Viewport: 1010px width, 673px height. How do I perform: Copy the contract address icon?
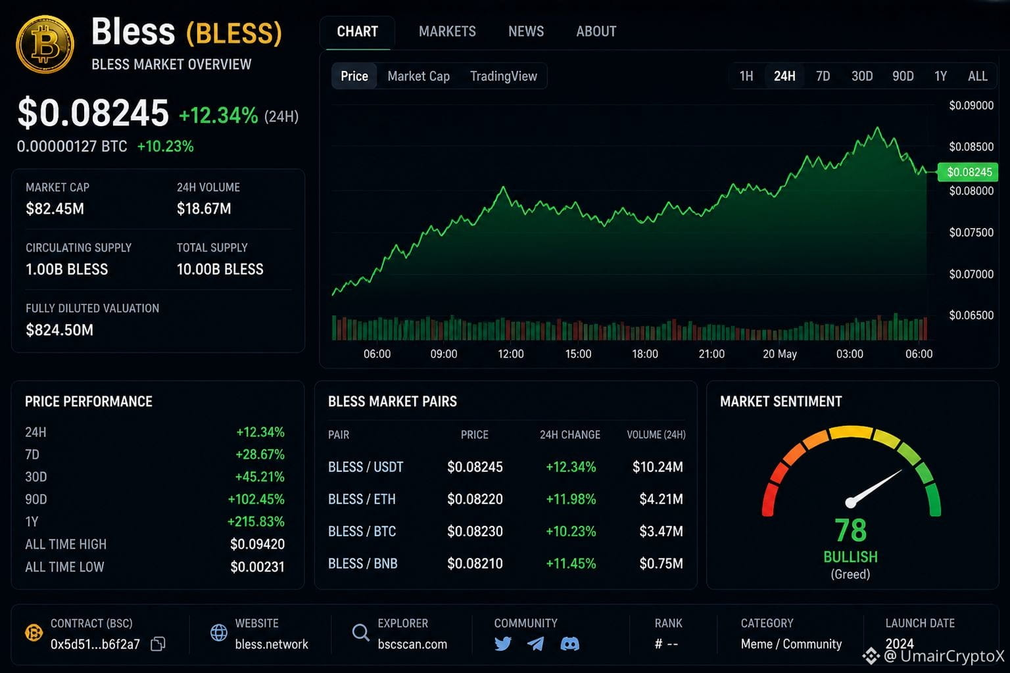coord(158,644)
